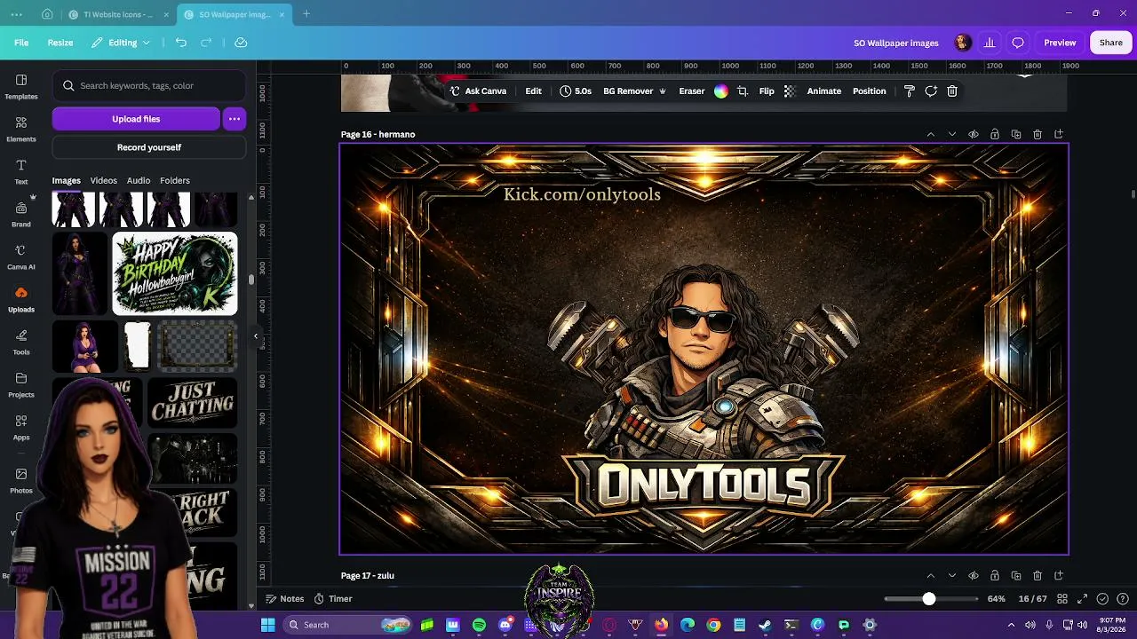Open the Uploads sidebar panel
This screenshot has height=639, width=1137.
pyautogui.click(x=21, y=299)
